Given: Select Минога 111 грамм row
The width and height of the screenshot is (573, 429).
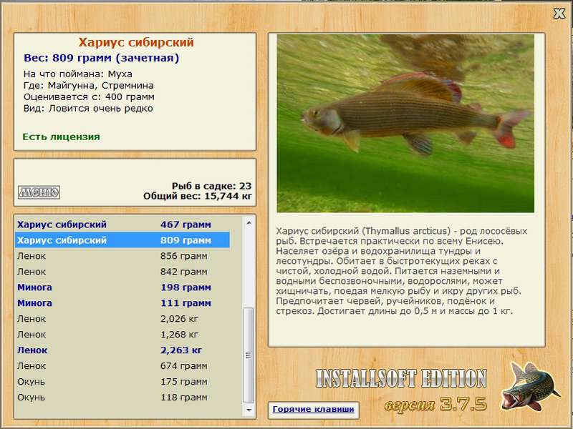Looking at the screenshot, I should pos(122,302).
